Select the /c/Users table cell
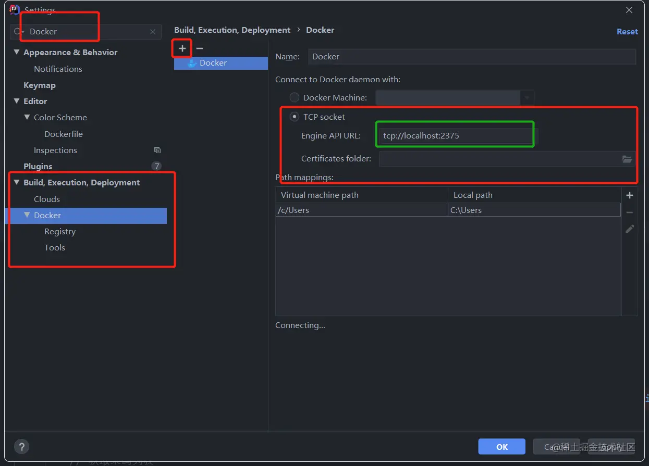 (x=362, y=210)
